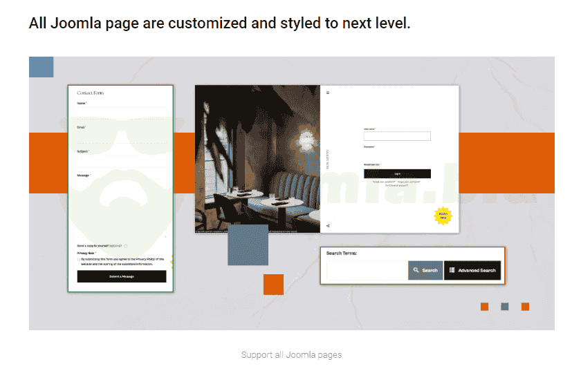Click the small icon at login panel bottom-left

point(328,225)
